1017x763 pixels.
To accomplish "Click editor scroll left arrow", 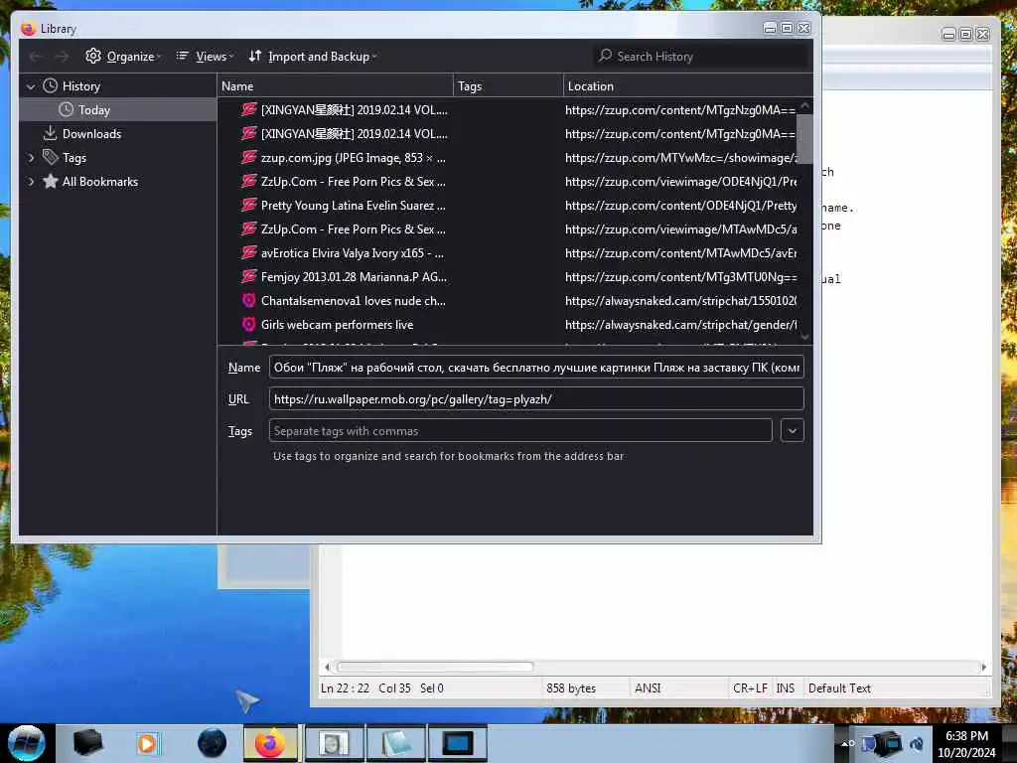I will pyautogui.click(x=327, y=667).
